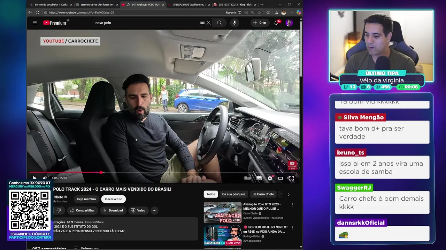Open more actions ellipsis below video
This screenshot has width=446, height=250.
[154, 210]
